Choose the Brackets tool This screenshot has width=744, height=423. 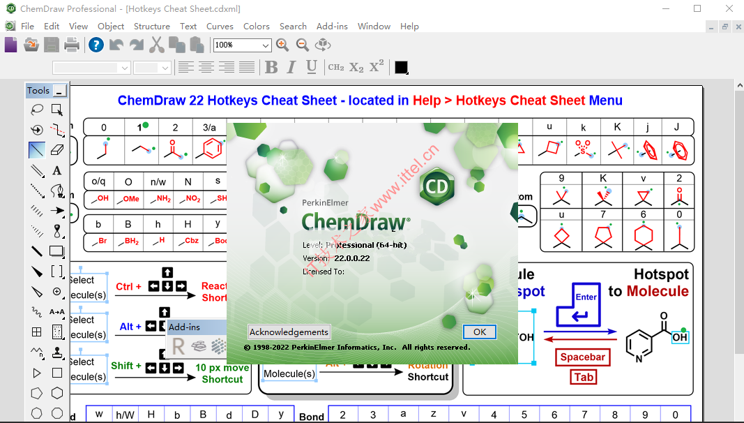(57, 271)
